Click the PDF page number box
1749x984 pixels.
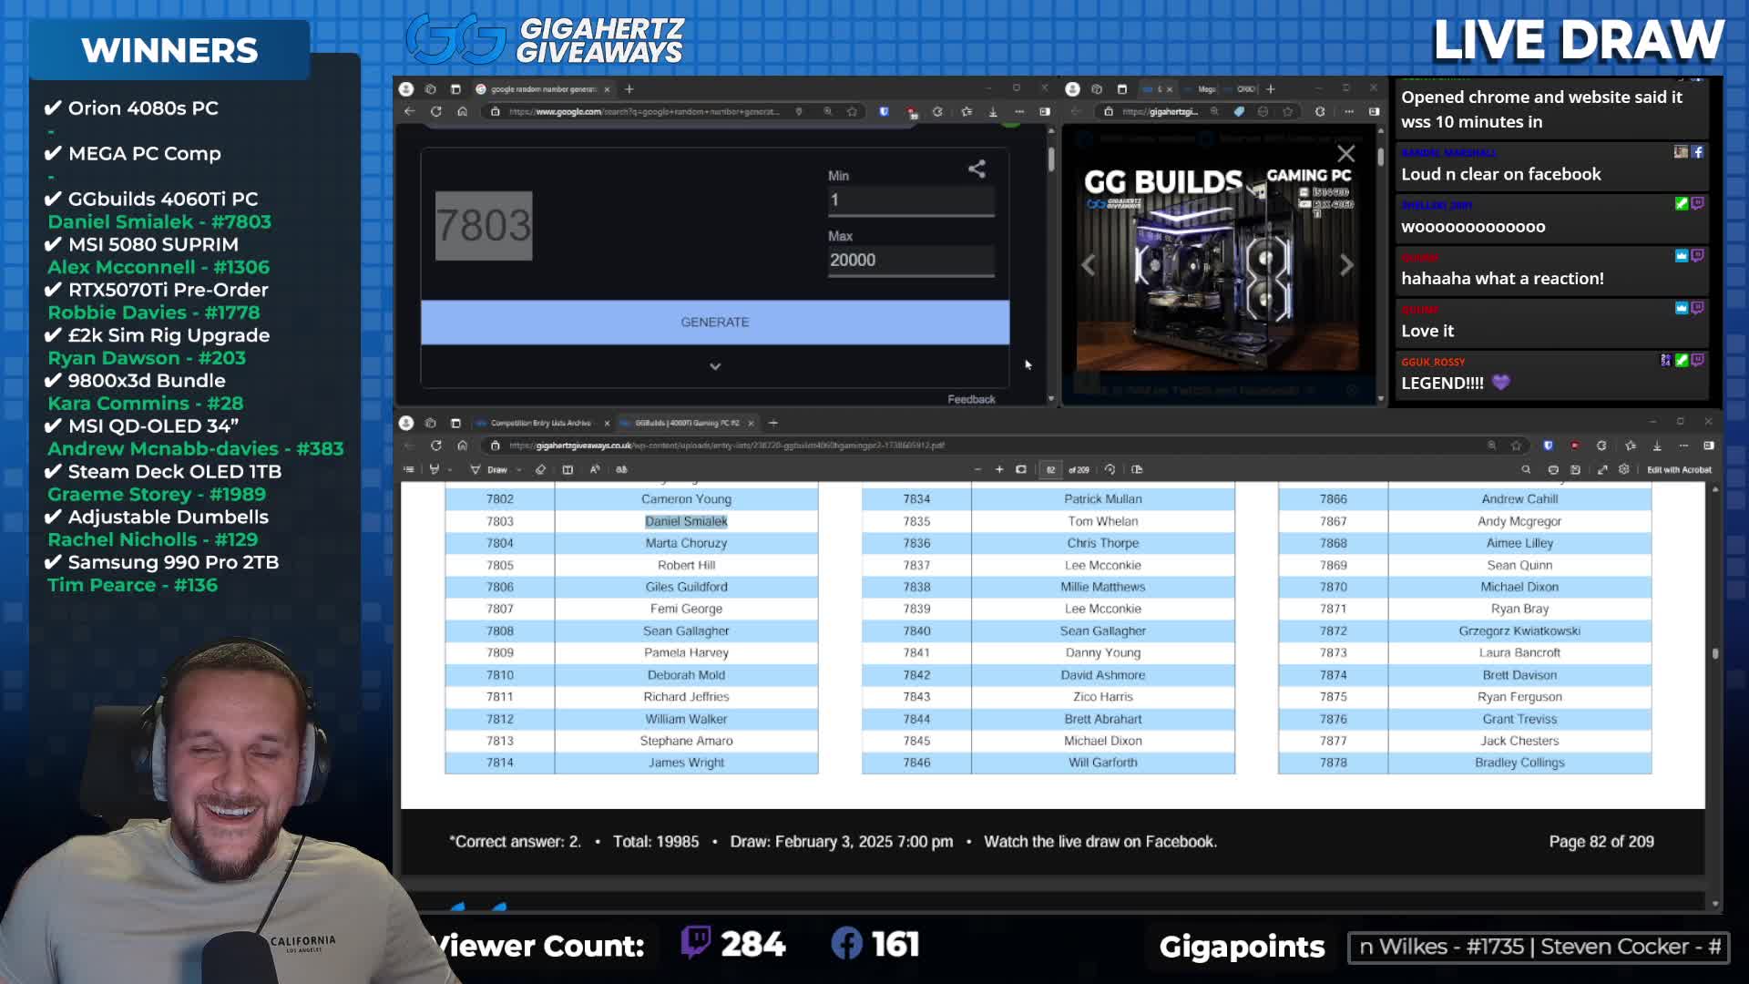pos(1050,470)
